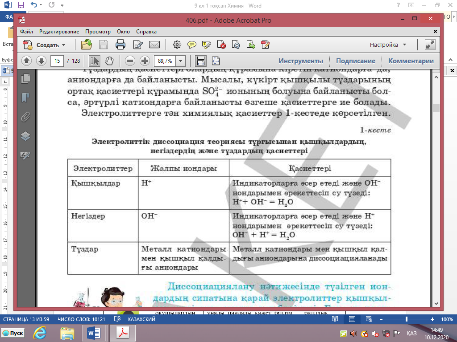Switch to read mode fullscreen icon
The image size is (457, 342).
430,45
